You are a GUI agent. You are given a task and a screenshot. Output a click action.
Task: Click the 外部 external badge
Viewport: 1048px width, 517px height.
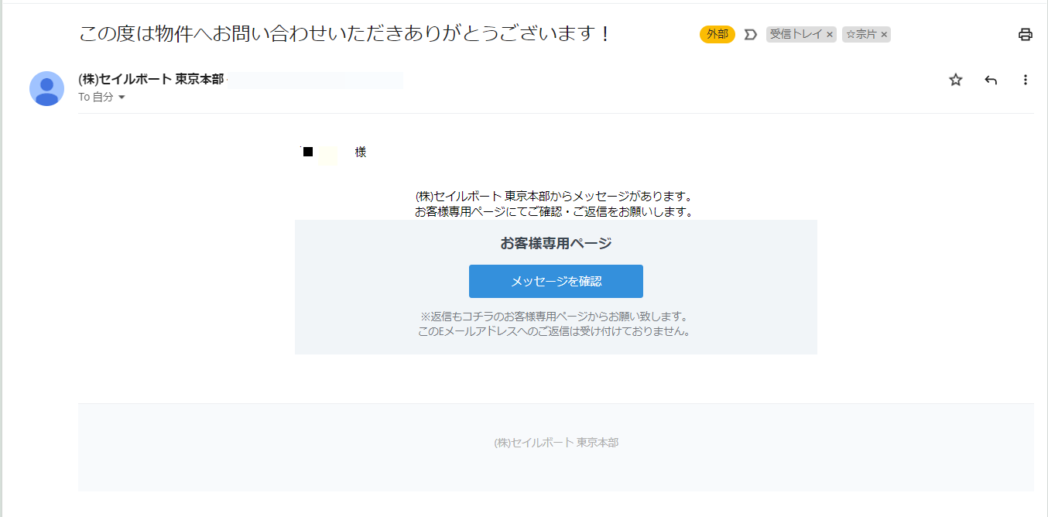[718, 34]
